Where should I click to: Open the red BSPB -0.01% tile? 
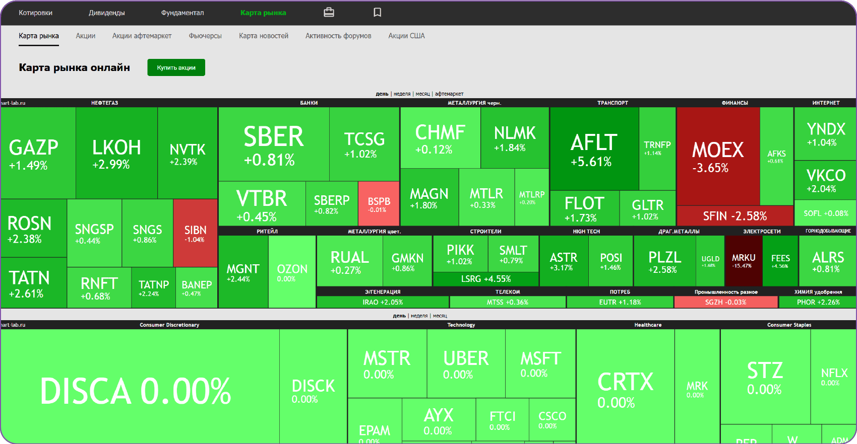379,203
